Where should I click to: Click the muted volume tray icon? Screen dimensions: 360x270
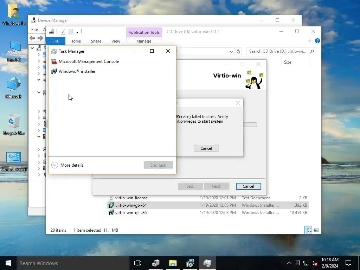pyautogui.click(x=315, y=263)
